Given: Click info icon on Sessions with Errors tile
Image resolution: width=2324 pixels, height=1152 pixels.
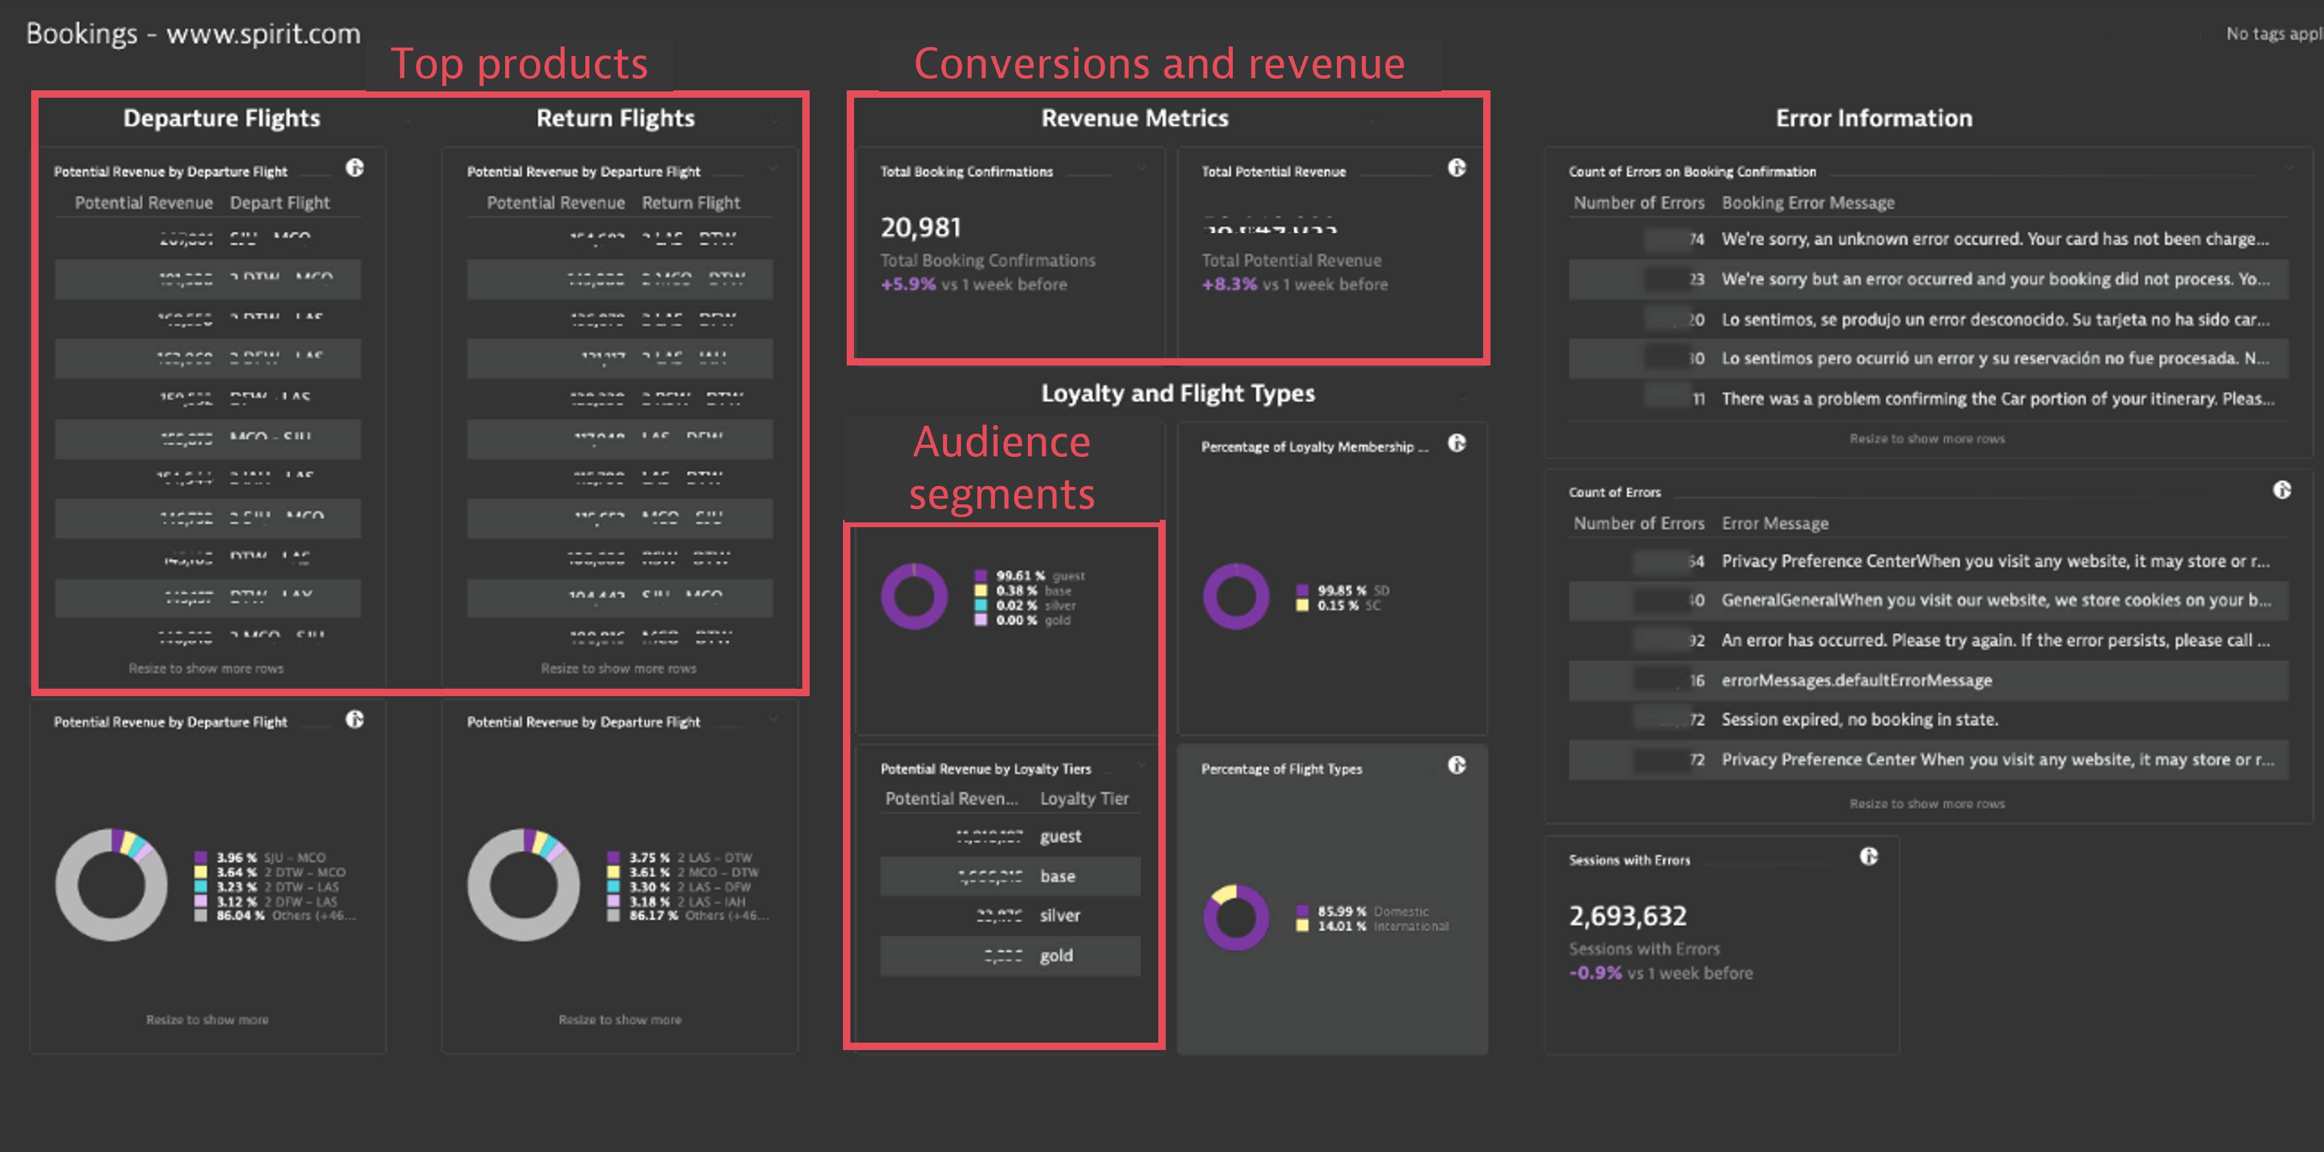Looking at the screenshot, I should (1869, 857).
